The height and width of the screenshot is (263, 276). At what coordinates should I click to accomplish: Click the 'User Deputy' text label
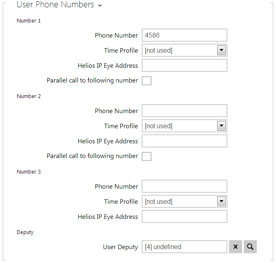coord(120,247)
